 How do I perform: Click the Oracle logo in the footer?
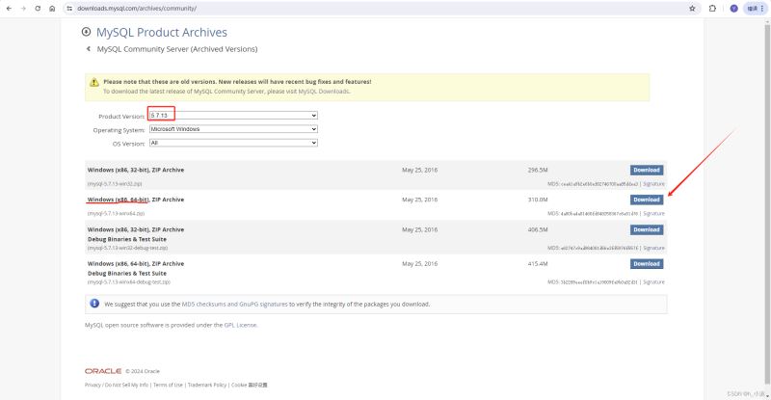tap(102, 370)
